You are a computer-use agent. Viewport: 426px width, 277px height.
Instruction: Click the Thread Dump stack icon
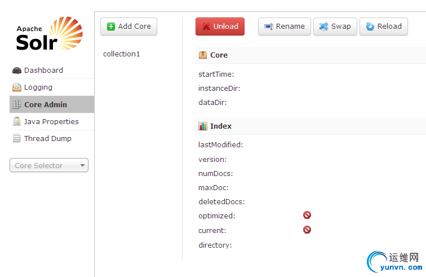pyautogui.click(x=17, y=138)
